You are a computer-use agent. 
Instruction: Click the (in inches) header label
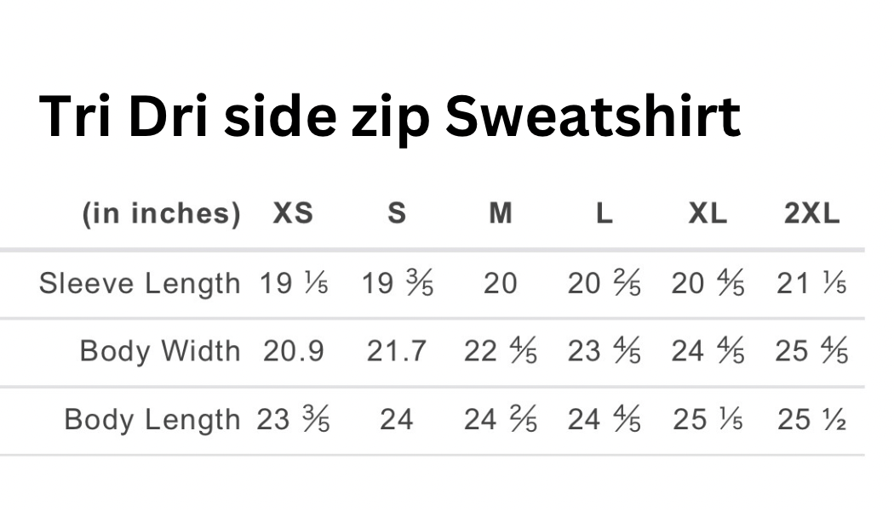(161, 213)
